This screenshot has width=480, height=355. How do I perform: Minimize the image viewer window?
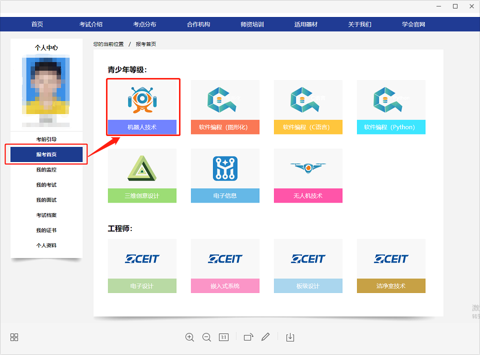[x=438, y=6]
